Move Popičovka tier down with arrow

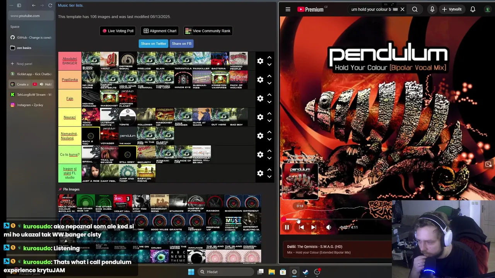269,83
